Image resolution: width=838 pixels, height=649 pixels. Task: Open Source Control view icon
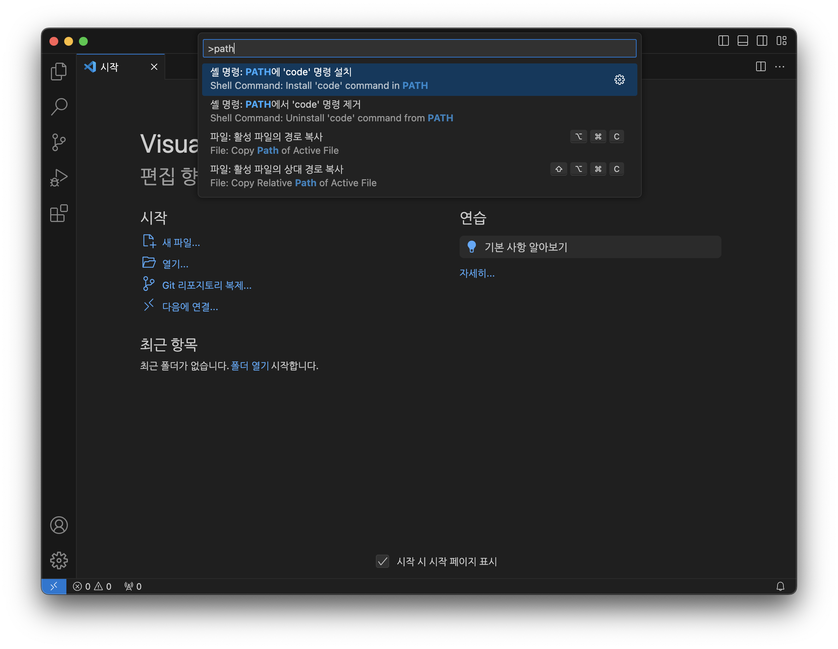(x=59, y=142)
